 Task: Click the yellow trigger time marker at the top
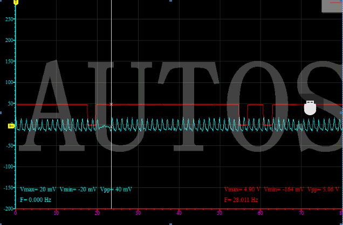(x=16, y=2)
